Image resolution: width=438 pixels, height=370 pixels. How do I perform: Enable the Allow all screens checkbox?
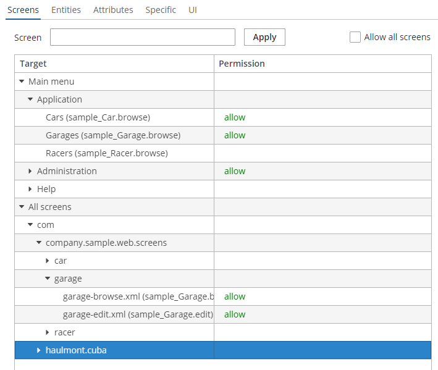pyautogui.click(x=355, y=37)
